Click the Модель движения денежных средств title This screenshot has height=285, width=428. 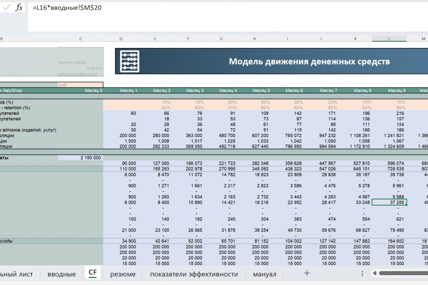(x=309, y=61)
